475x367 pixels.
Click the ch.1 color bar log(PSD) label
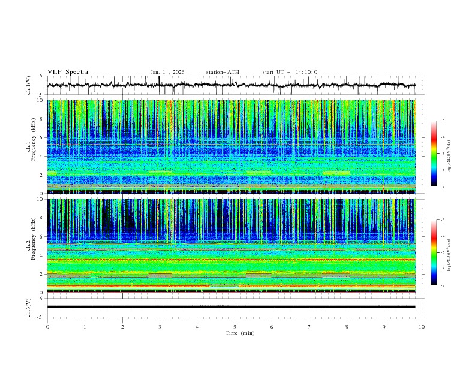click(x=449, y=157)
